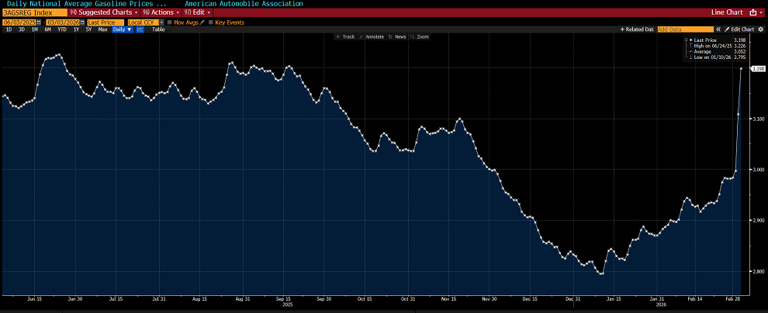Select the Annotate drawing tool
Viewport: 768px width, 313px height.
[372, 36]
